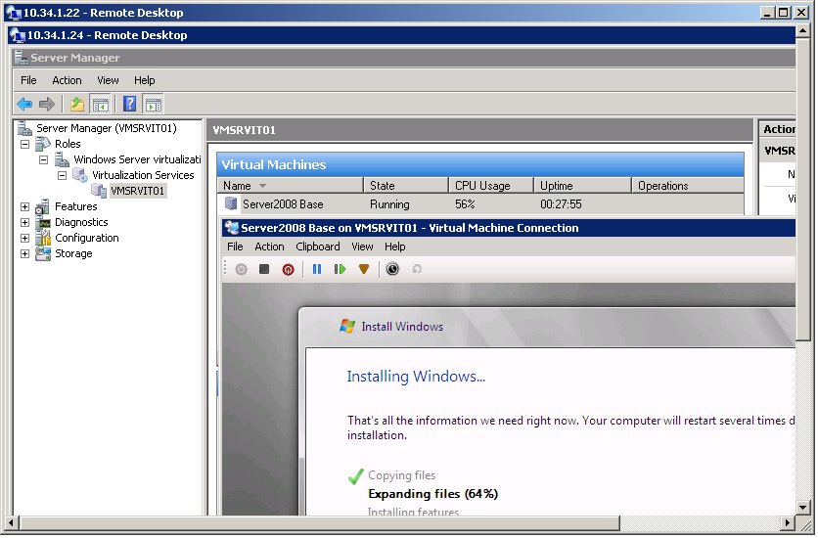
Task: Expand the Features tree node
Action: point(24,207)
